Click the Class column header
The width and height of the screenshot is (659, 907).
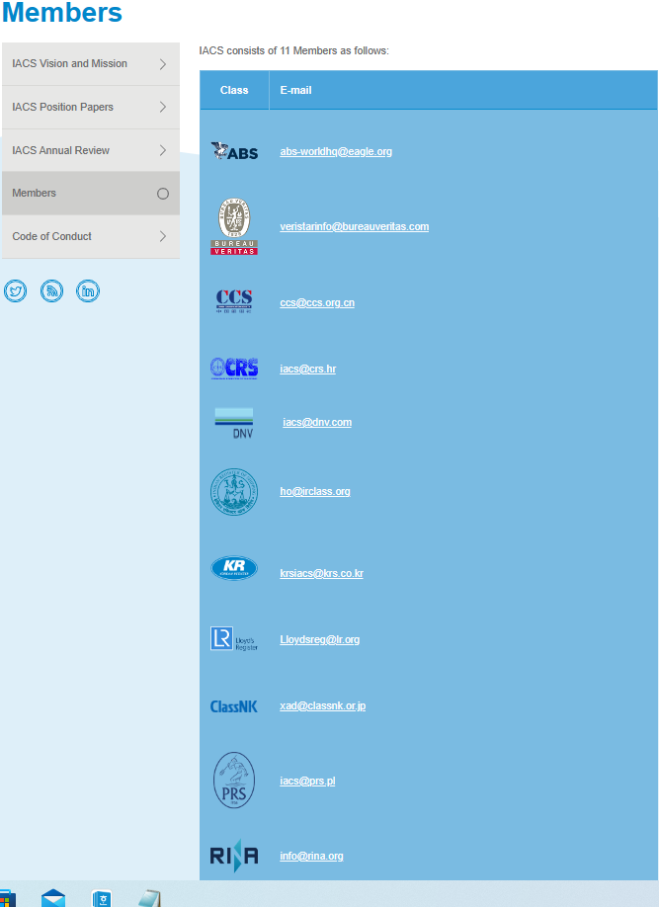234,90
